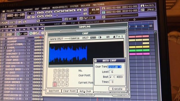This screenshot has height=101, width=180.
Task: Click the left preview arrow beside mono
Action: (99, 37)
